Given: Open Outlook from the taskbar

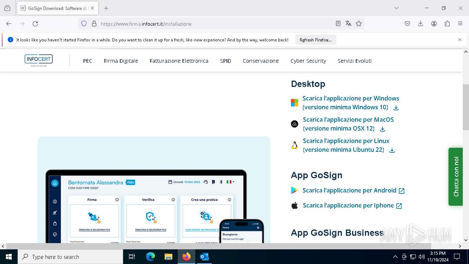Looking at the screenshot, I should (x=204, y=257).
